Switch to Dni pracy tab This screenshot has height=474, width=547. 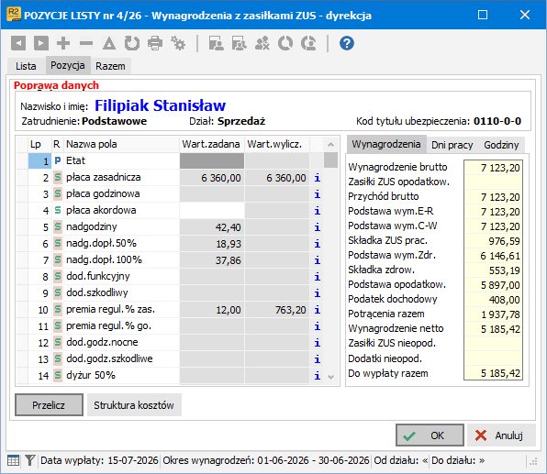[452, 145]
